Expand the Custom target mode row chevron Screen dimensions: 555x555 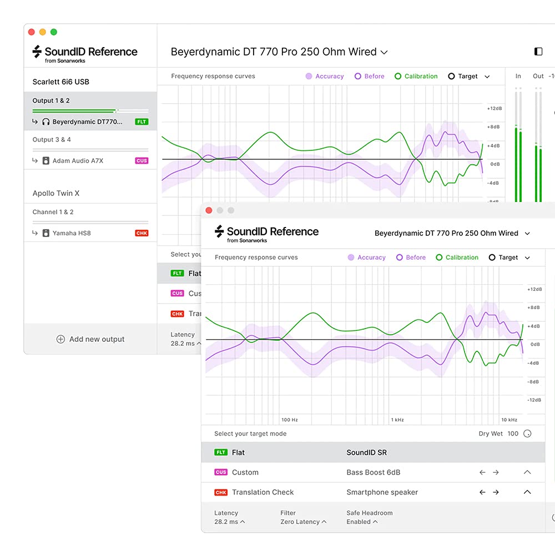pos(527,472)
